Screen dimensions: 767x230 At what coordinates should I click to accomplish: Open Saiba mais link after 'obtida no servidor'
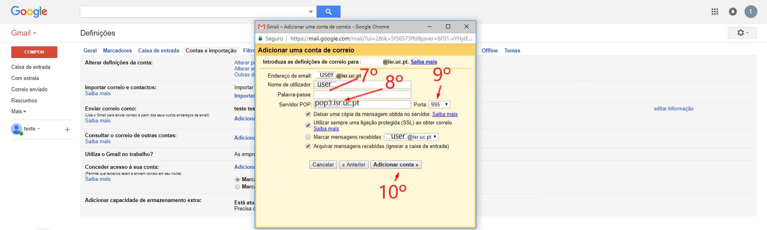pyautogui.click(x=445, y=114)
